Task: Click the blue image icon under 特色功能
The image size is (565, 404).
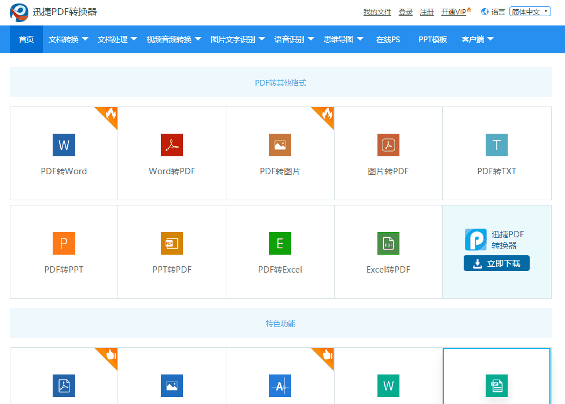Action: click(172, 385)
